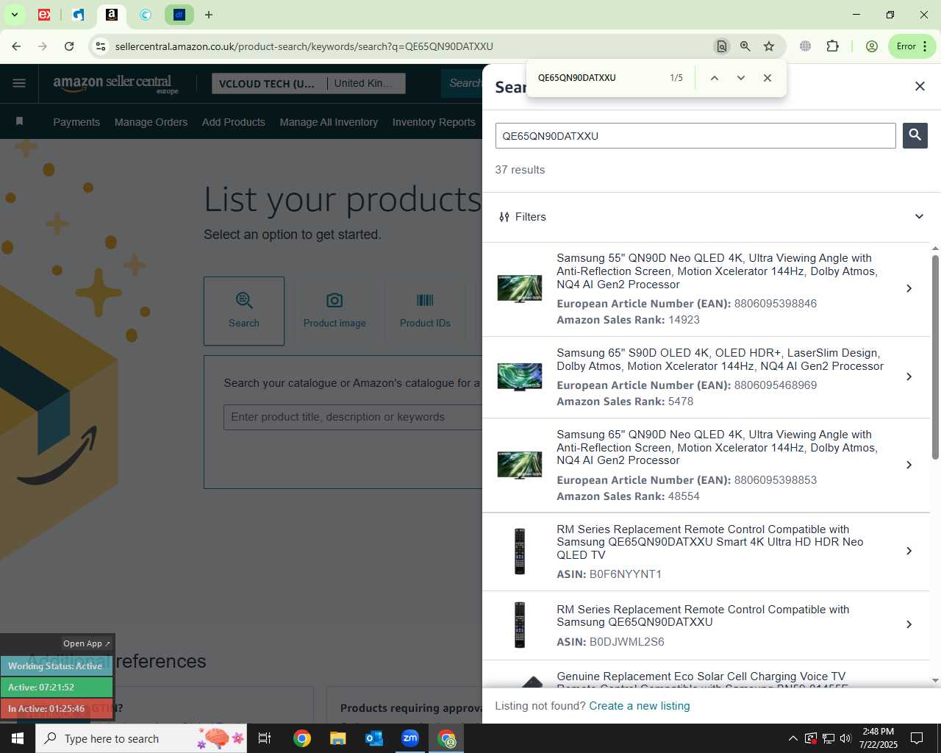The width and height of the screenshot is (941, 753).
Task: Open Inventory Reports menu
Action: click(434, 122)
